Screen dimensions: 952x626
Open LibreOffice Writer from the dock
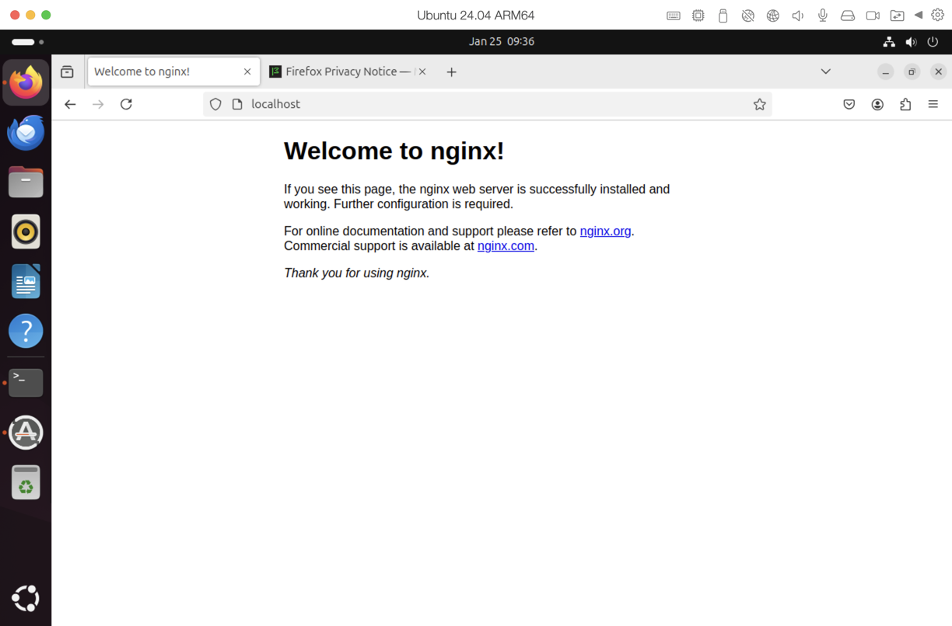coord(26,281)
